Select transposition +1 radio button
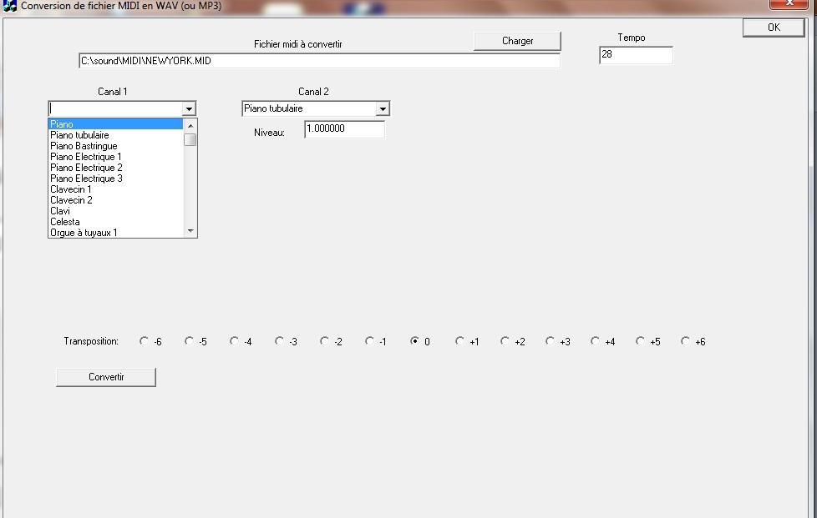The width and height of the screenshot is (817, 518). pyautogui.click(x=459, y=341)
